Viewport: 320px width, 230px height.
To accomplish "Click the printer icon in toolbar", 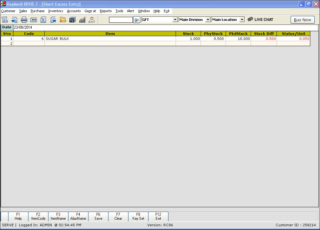I will (x=24, y=20).
